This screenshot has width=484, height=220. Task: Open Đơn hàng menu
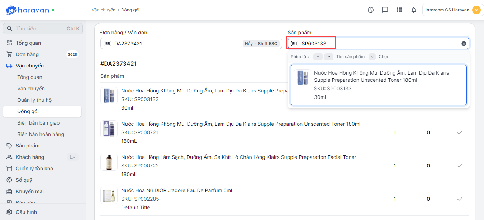[x=27, y=54]
